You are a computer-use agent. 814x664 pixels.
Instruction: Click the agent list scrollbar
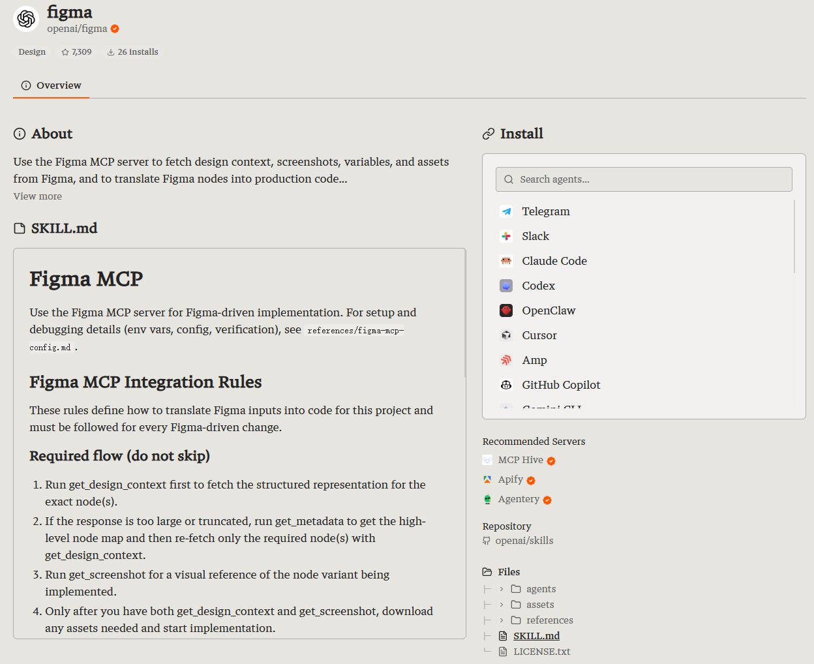(x=794, y=236)
